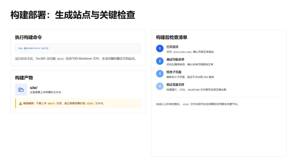Click the checklist title 验证资源文件
This screenshot has height=167, width=297.
pos(175,85)
